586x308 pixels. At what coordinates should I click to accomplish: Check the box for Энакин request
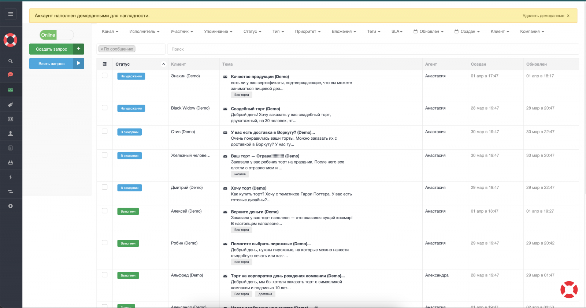point(105,76)
